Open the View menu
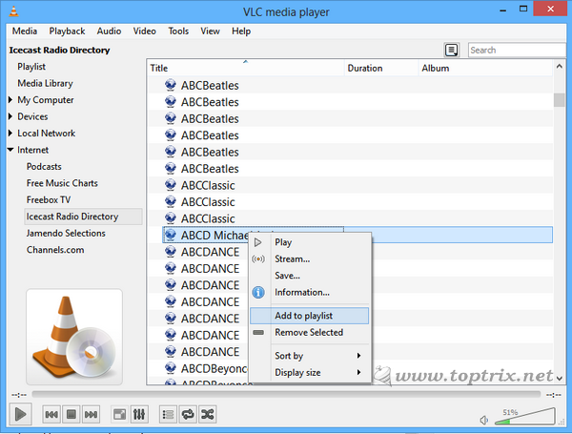572x434 pixels. [210, 31]
